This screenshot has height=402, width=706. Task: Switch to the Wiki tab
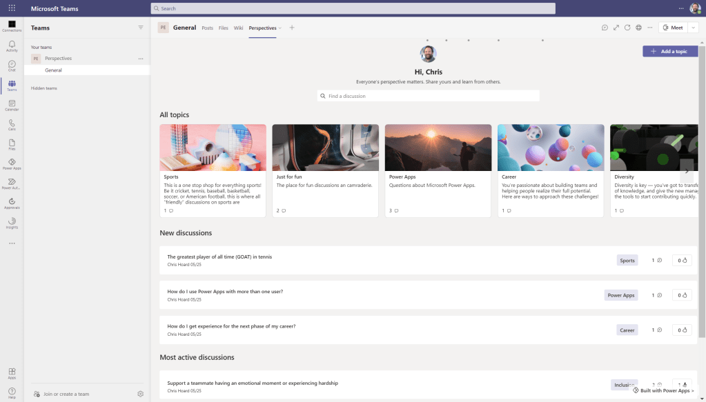[239, 28]
